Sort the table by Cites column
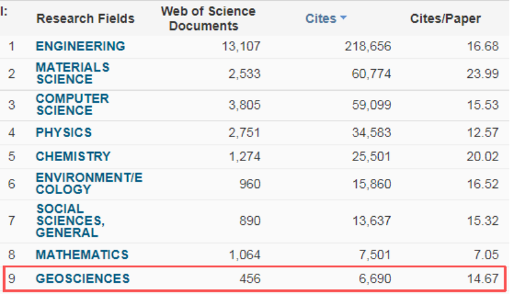 click(320, 18)
